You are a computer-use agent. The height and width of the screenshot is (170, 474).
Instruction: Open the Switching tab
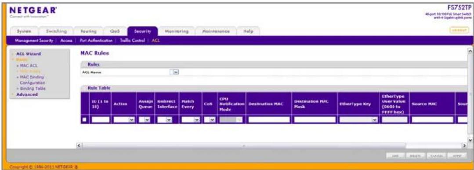(x=56, y=32)
